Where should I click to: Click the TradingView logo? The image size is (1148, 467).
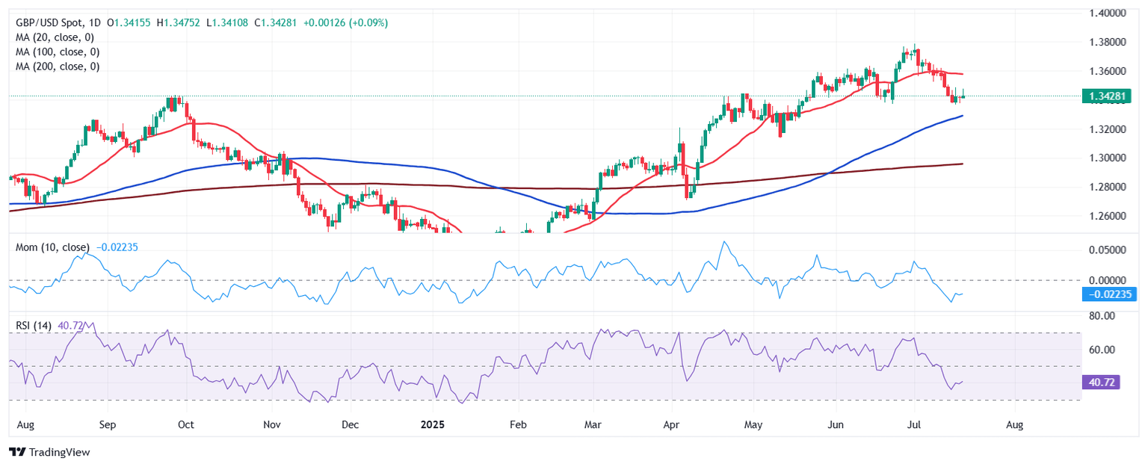[x=48, y=452]
